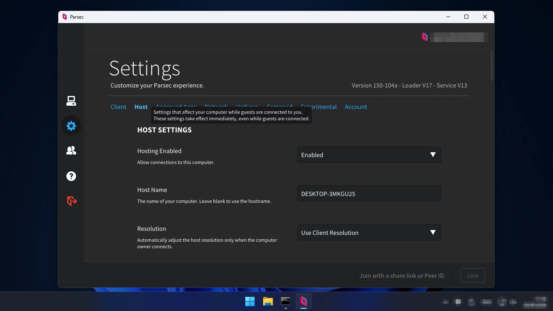The width and height of the screenshot is (553, 311).
Task: Open the Windows Start menu
Action: pos(250,301)
